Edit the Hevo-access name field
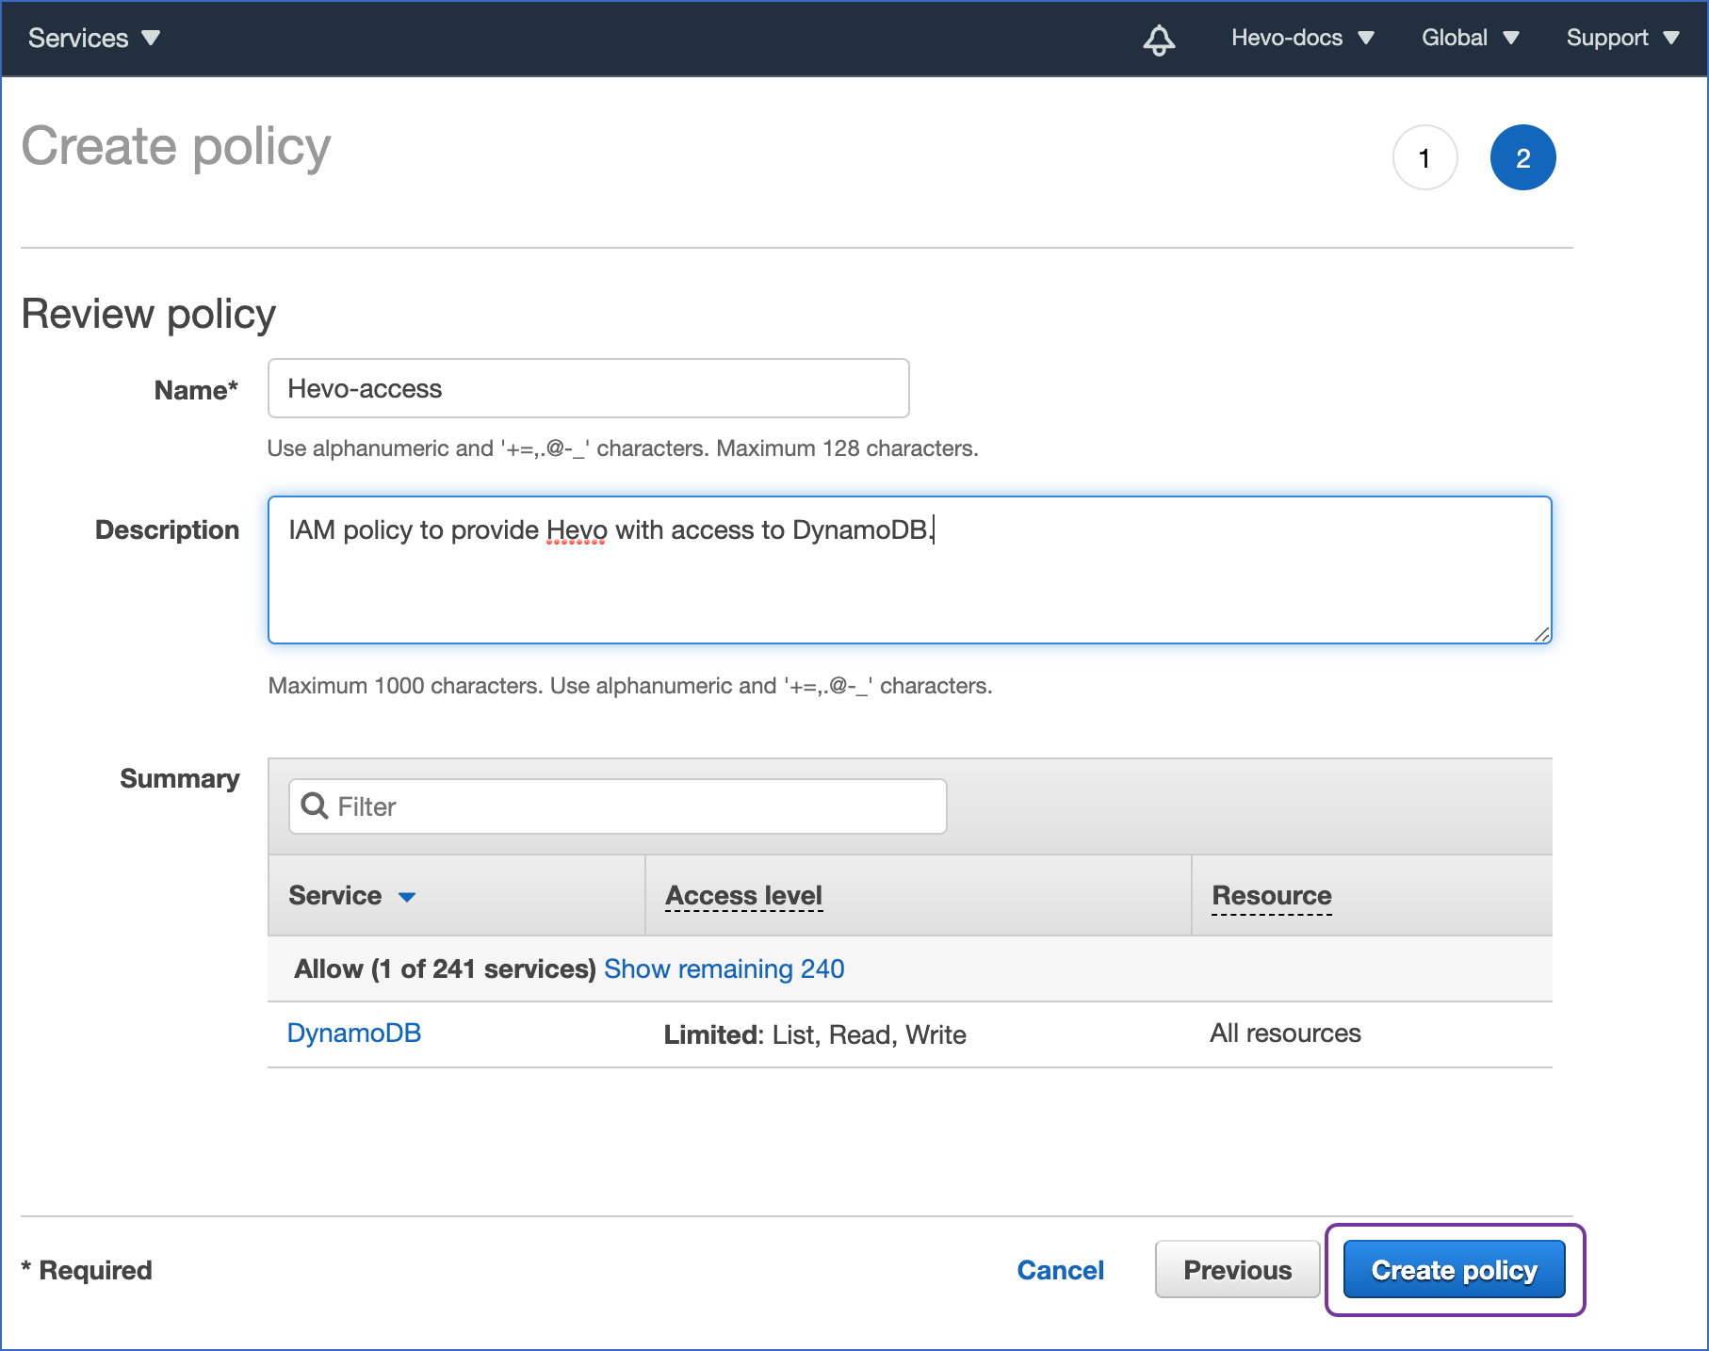This screenshot has width=1709, height=1351. pyautogui.click(x=588, y=388)
